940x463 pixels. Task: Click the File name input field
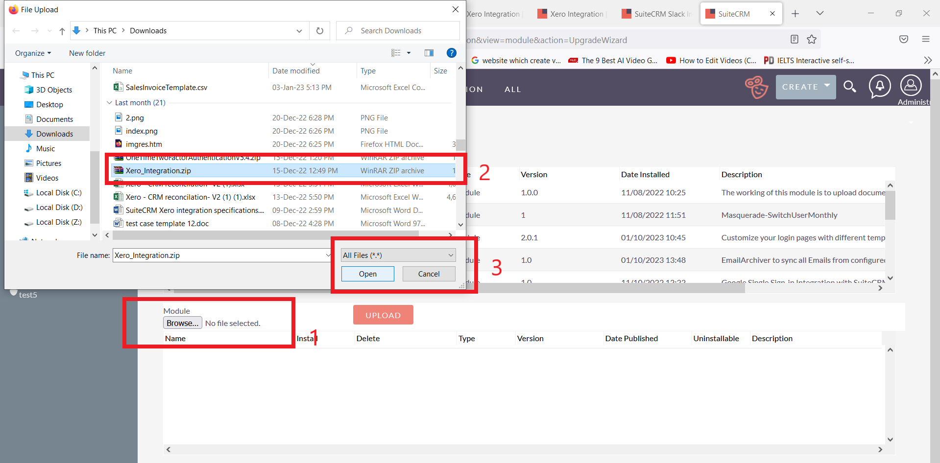222,255
